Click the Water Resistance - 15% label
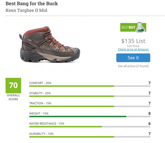The image size is (165, 143). click(47, 123)
